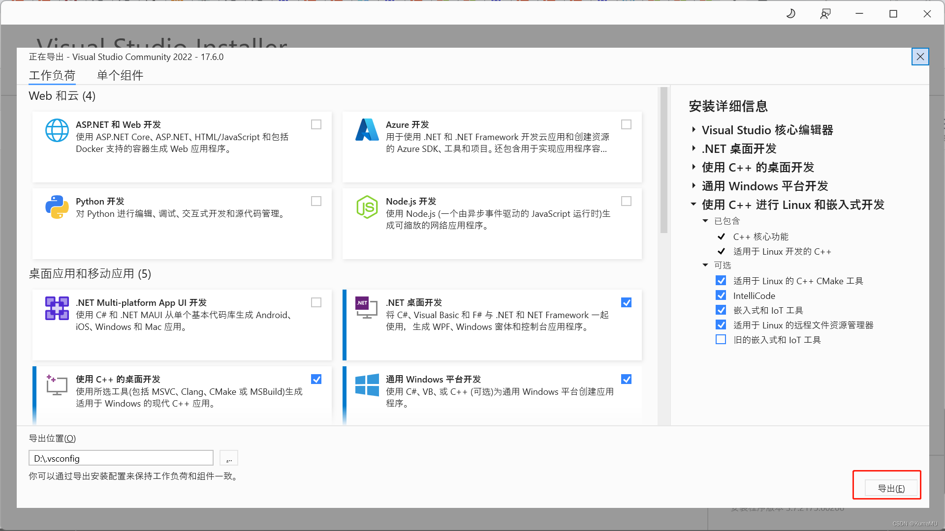945x531 pixels.
Task: Uncheck the IntelliCode optional component
Action: point(721,295)
